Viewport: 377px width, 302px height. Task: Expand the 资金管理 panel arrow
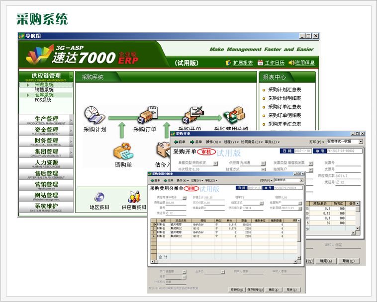[71, 131]
